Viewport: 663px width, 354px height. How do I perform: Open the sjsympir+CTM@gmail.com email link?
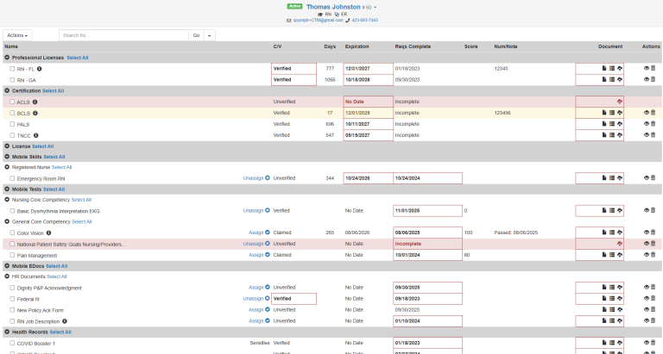point(318,21)
